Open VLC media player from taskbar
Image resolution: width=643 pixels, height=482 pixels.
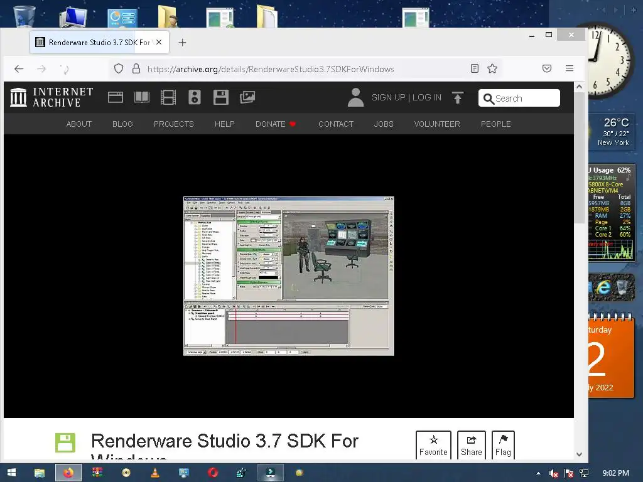pyautogui.click(x=155, y=473)
